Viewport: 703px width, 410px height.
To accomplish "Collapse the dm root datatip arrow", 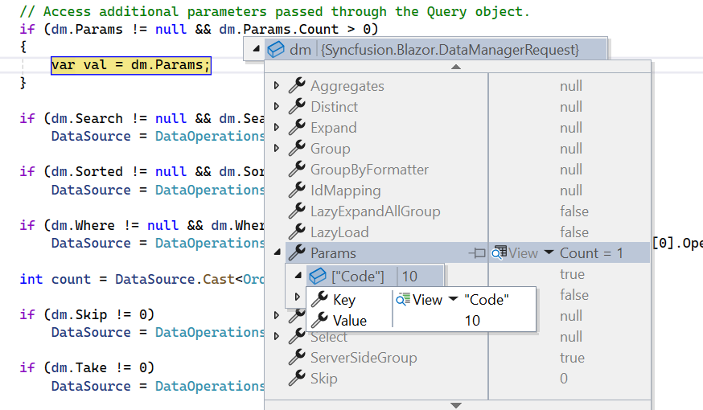I will 256,49.
